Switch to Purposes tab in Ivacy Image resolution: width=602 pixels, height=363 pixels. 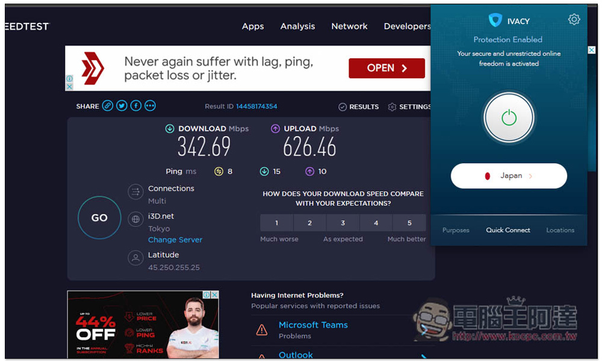pos(456,230)
